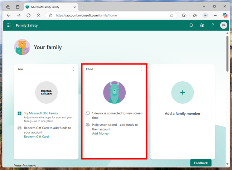Focus the browser address bar
Screen dimensions: 232x170
pyautogui.click(x=111, y=15)
